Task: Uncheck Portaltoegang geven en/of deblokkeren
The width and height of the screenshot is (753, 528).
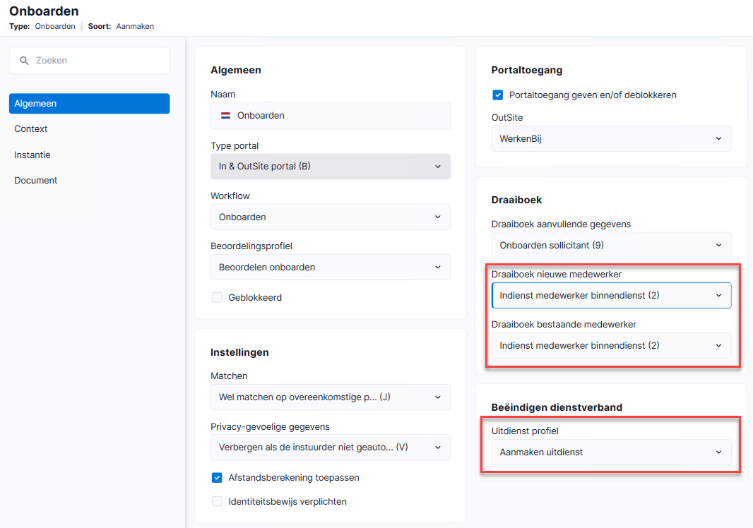Action: click(x=497, y=95)
